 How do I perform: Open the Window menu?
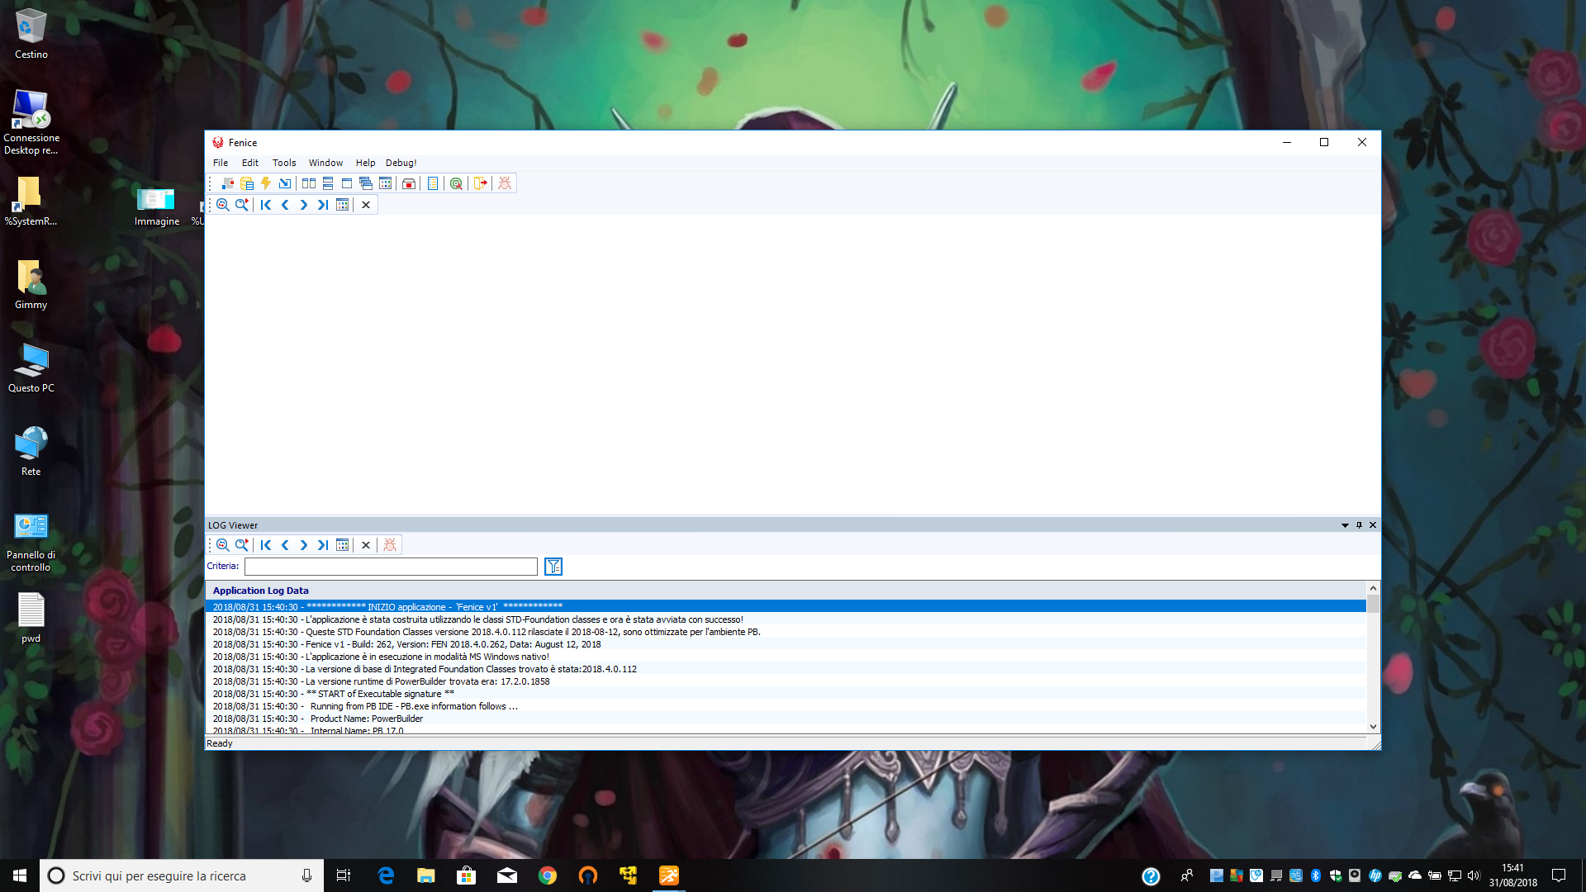tap(325, 163)
